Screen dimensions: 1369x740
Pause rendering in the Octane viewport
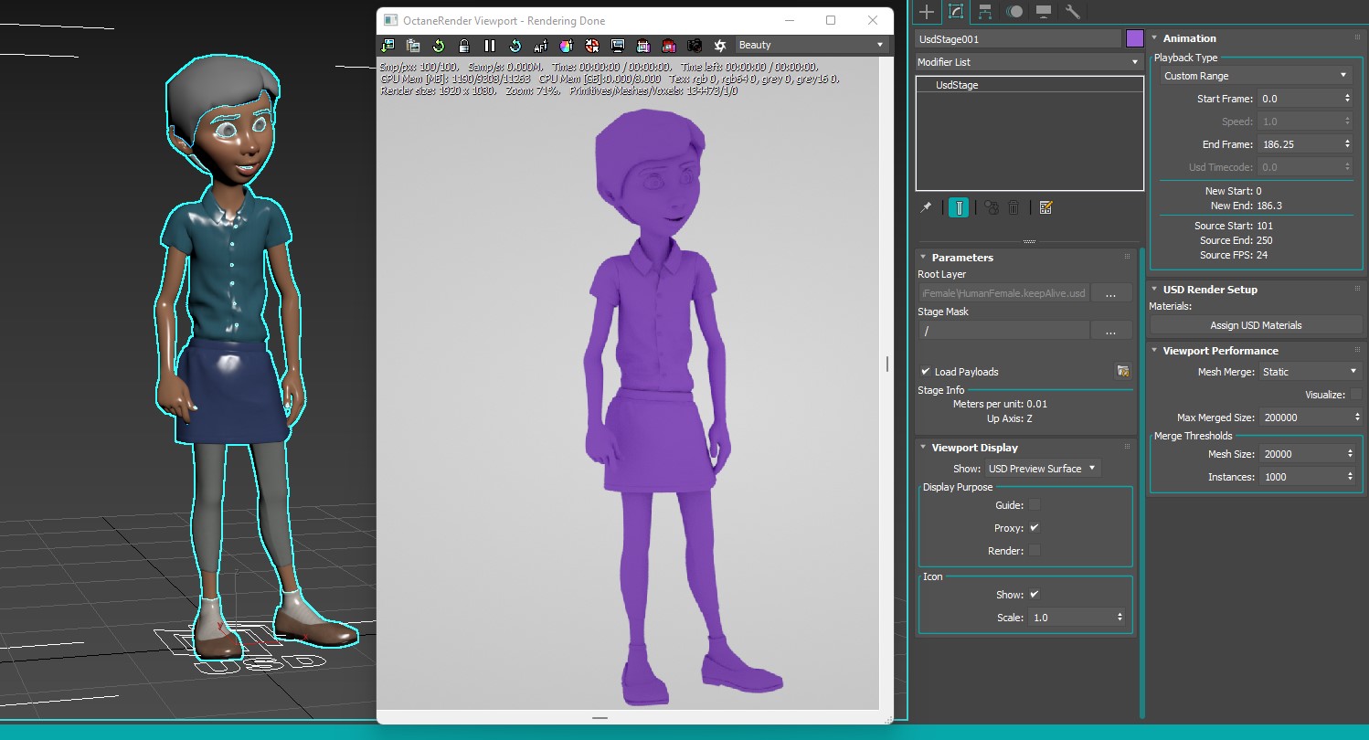(x=490, y=46)
